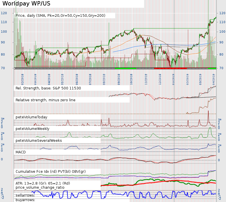The image size is (226, 202).
Task: Click the peteVolumeWeekly peak near 04/2019
Action: coord(210,129)
